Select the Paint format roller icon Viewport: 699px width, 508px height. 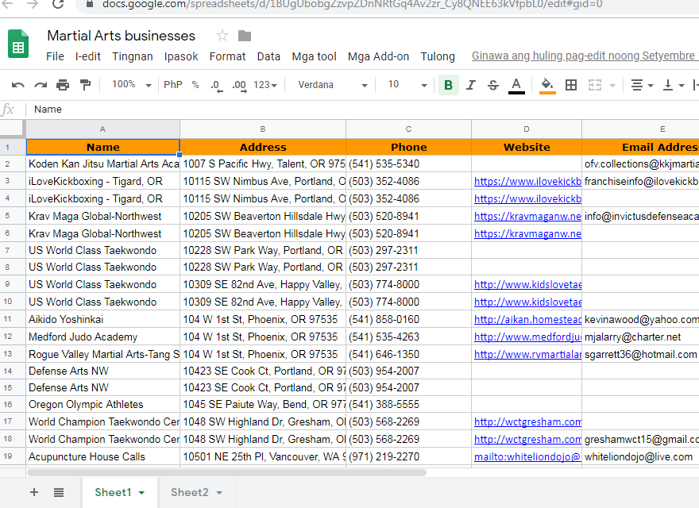click(85, 85)
